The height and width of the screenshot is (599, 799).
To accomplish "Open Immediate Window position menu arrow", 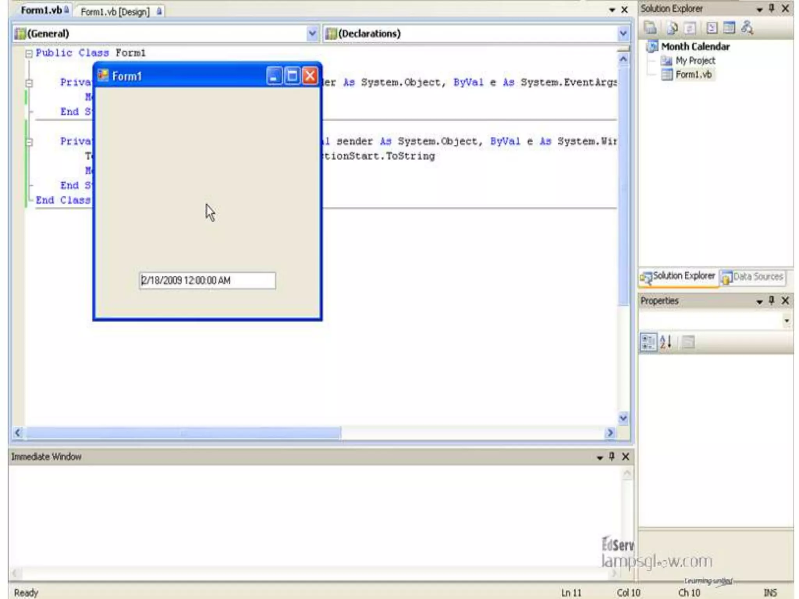I will click(600, 458).
